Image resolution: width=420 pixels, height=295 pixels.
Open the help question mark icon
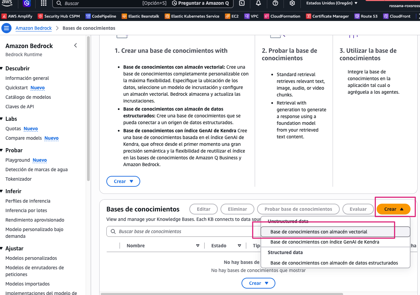(x=275, y=3)
